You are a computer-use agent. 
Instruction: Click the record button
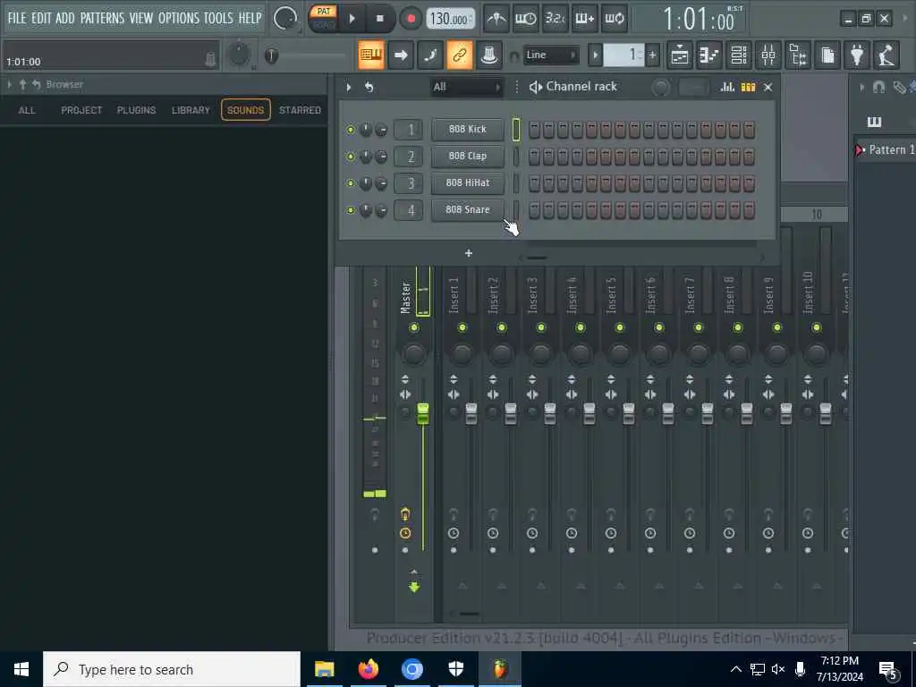point(411,19)
